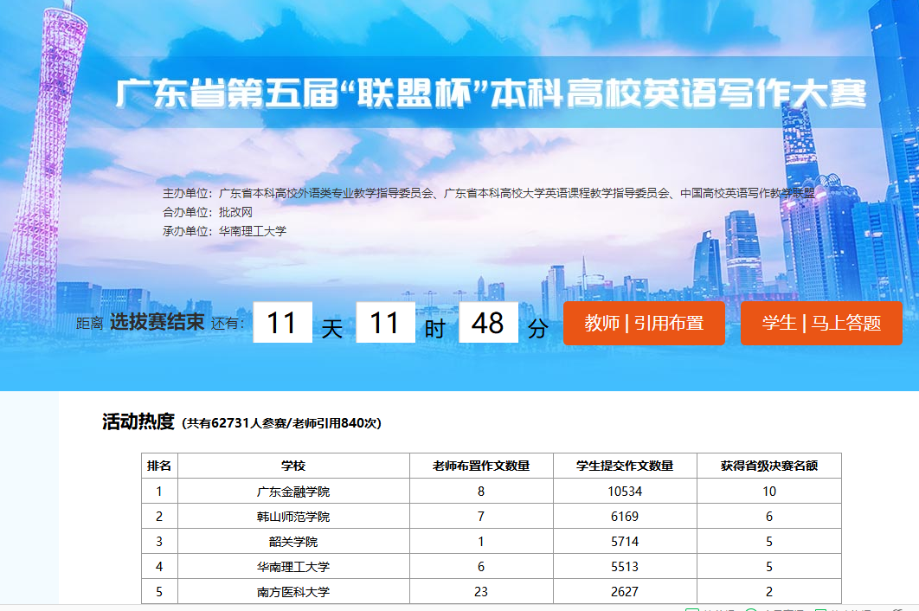Click the countdown minutes box showing 48
Viewport: 919px width, 611px height.
click(488, 323)
